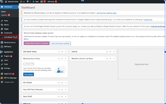166x104 pixels.
Task: Open Updates submenu under Dashboard
Action: (4, 15)
